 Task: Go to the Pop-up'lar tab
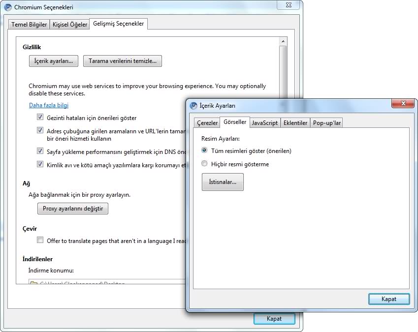326,123
